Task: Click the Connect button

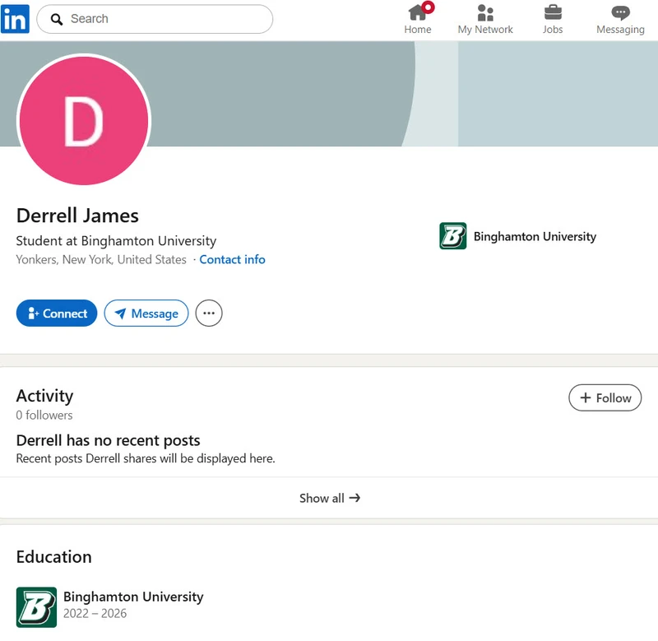Action: click(x=57, y=314)
